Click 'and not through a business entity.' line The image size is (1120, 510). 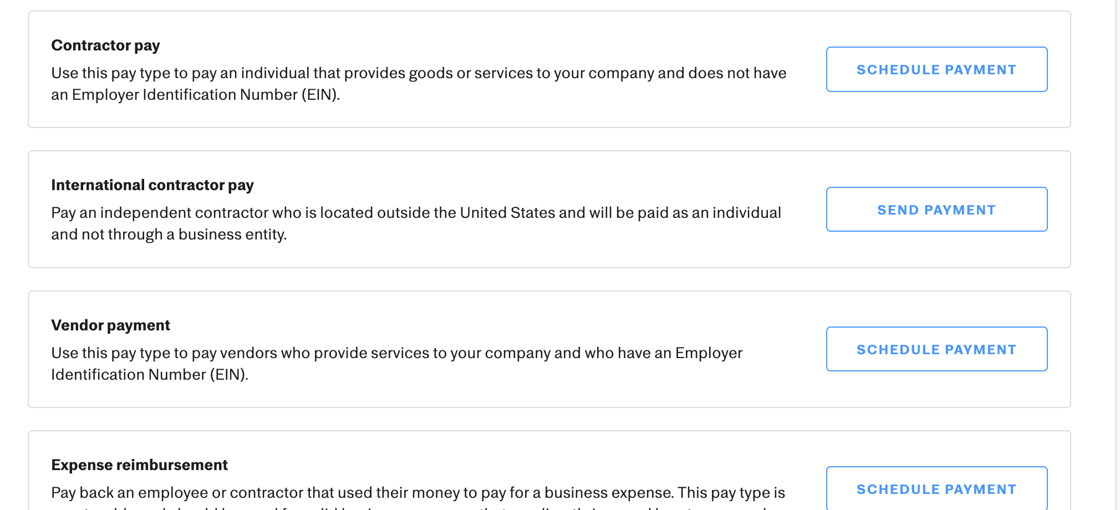click(169, 234)
